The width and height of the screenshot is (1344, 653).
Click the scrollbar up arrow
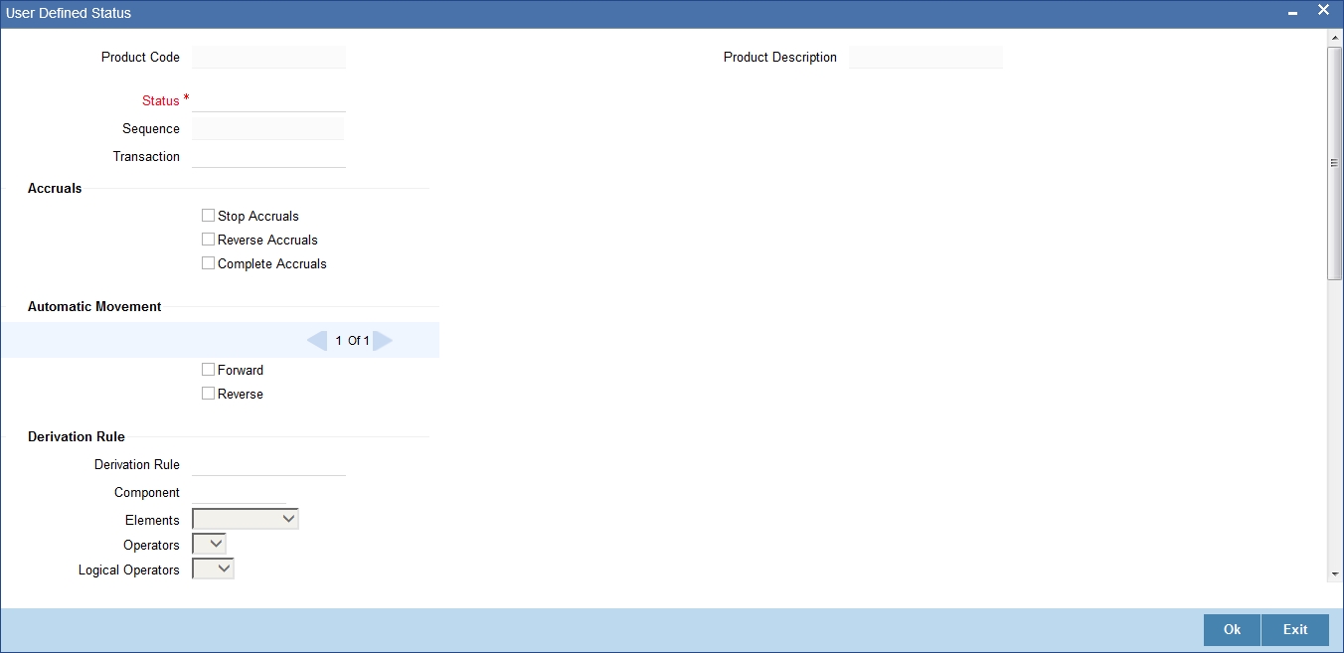tap(1334, 38)
